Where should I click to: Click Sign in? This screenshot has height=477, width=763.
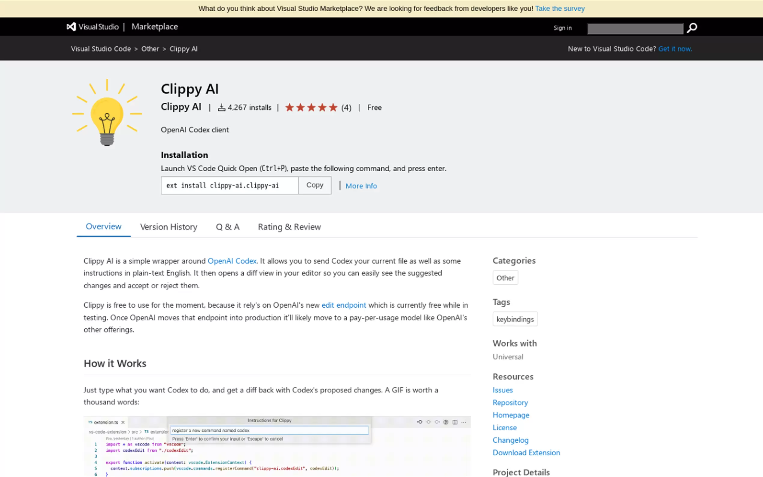pos(563,28)
